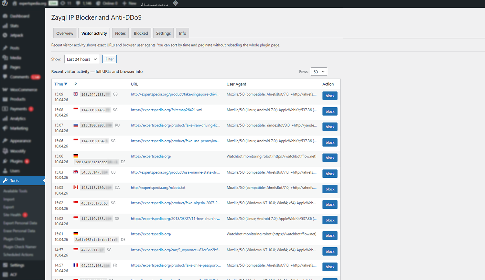Viewport: 485px width, 280px height.
Task: Open the fake-singapore-drivi... product URL
Action: 175,94
